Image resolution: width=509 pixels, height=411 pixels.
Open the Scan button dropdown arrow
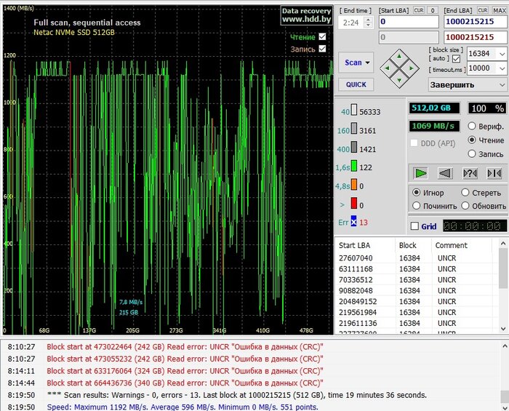367,63
